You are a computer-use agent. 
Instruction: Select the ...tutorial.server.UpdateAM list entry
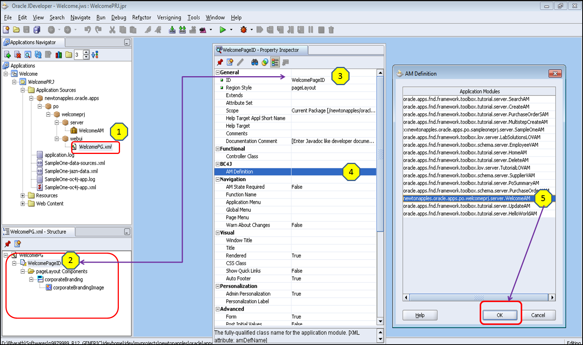[x=479, y=206]
